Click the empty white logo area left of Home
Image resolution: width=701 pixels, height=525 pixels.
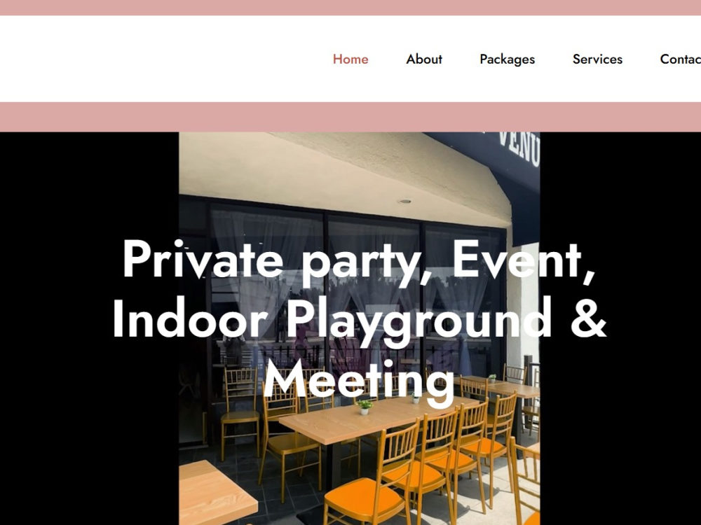point(161,59)
